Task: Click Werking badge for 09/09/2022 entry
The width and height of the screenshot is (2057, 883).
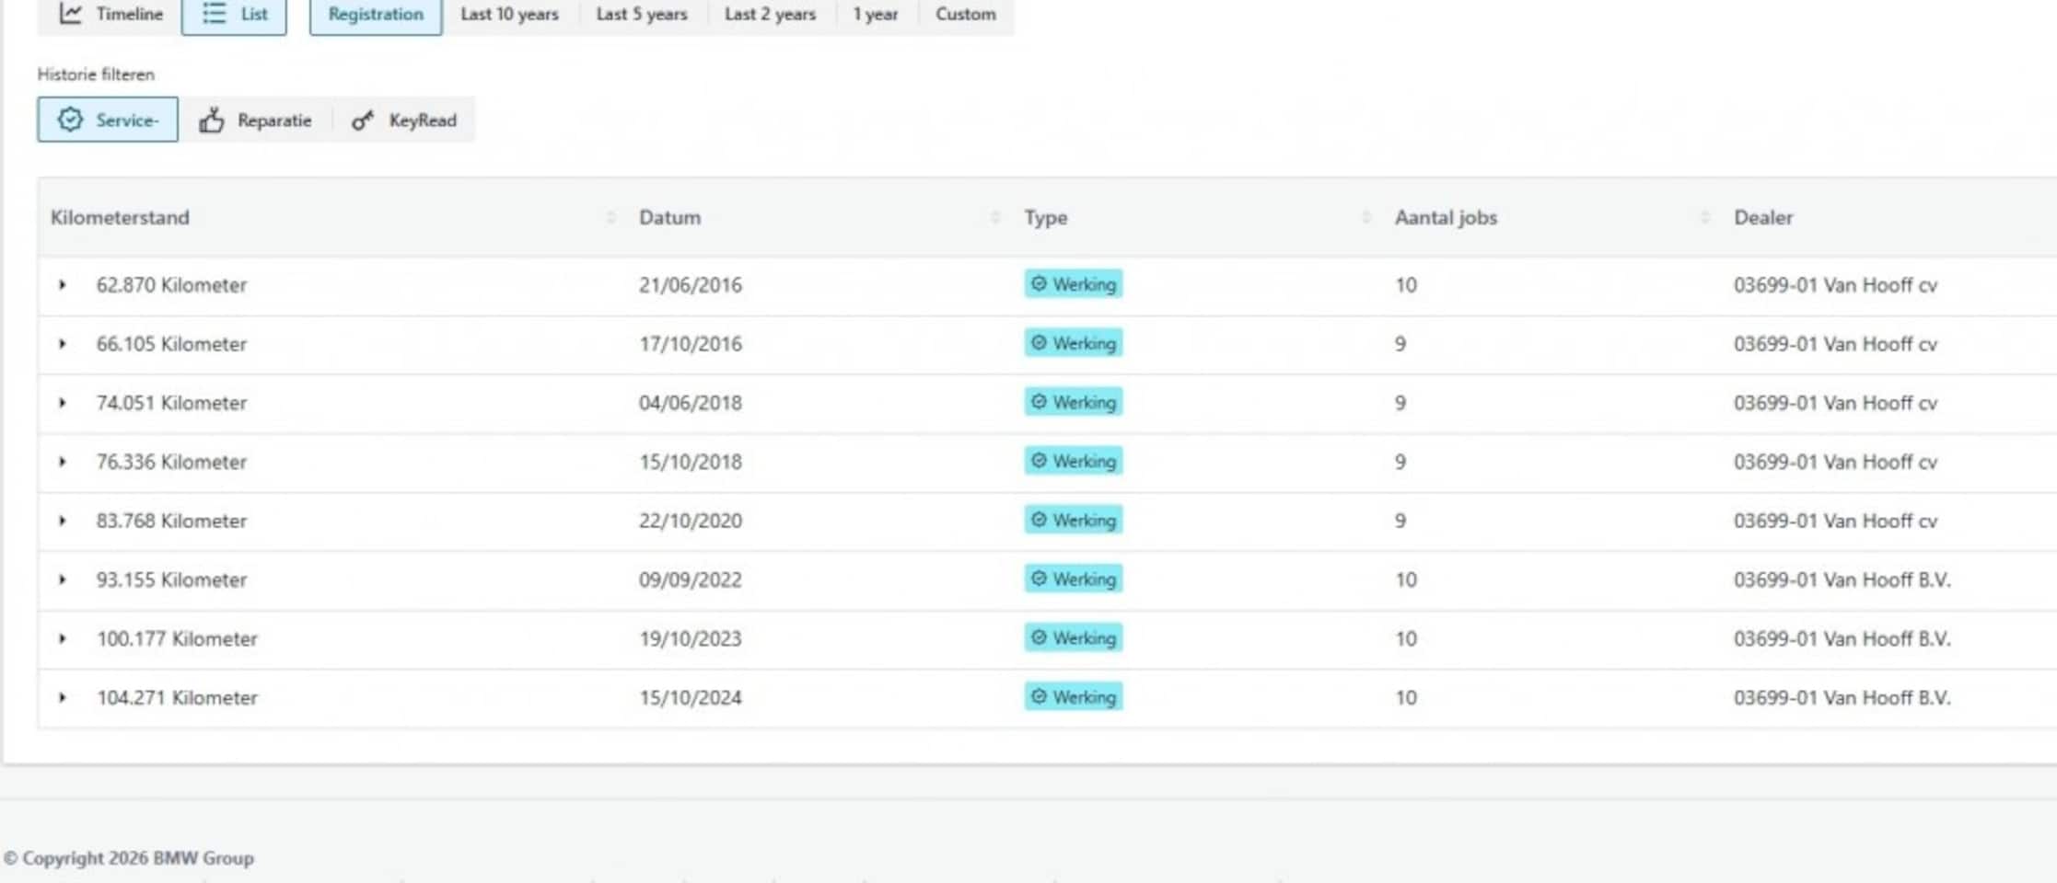Action: 1073,579
